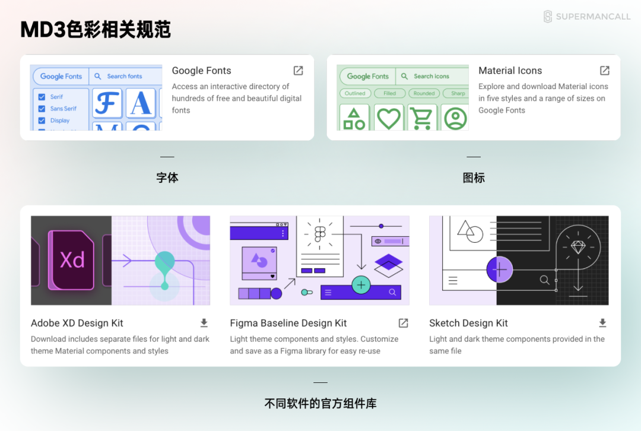Click the account circle icon in preview

pos(455,119)
